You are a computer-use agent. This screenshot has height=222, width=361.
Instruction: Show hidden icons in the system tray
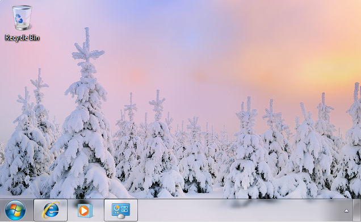346,211
